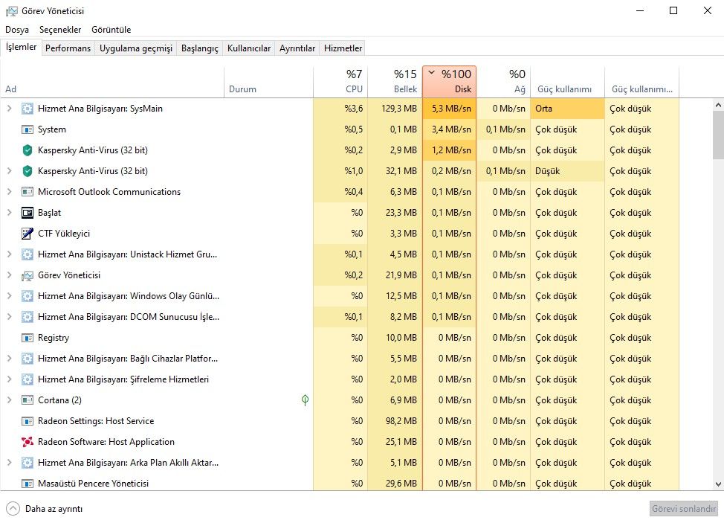Select the İşlemler tab
The image size is (724, 526).
click(x=22, y=47)
